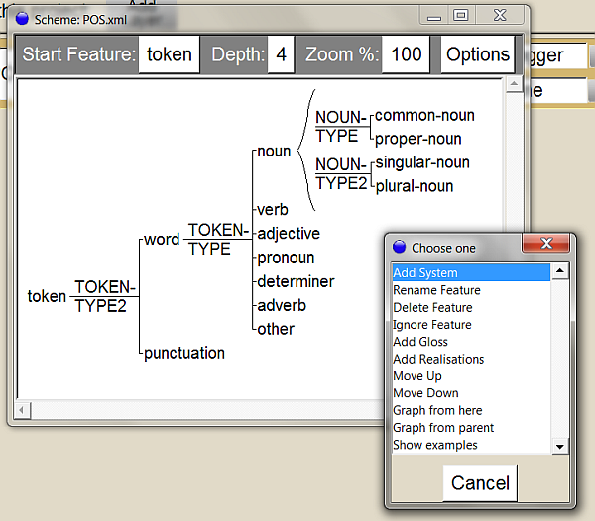Select the punctuation feature
Viewport: 595px width, 521px height.
[x=184, y=353]
